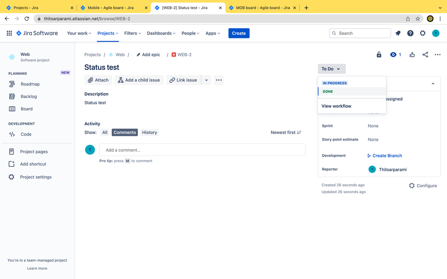The image size is (447, 279).
Task: Click the blue Create button
Action: coord(239,33)
